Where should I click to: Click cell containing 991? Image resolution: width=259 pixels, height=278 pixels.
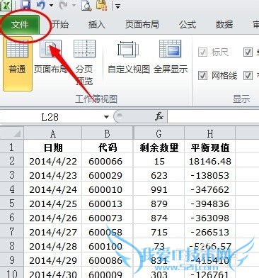click(x=159, y=189)
